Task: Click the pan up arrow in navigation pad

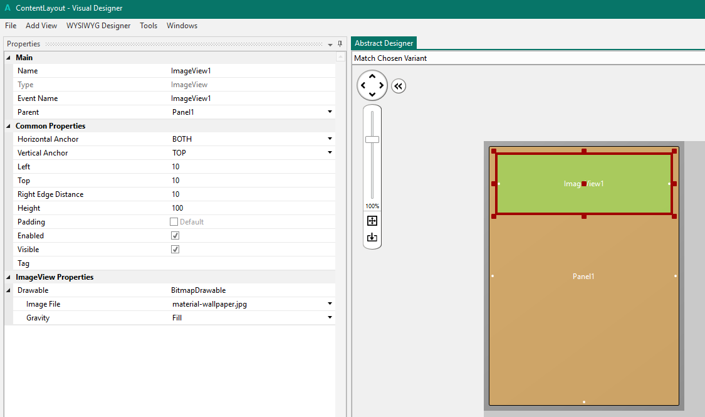Action: 372,77
